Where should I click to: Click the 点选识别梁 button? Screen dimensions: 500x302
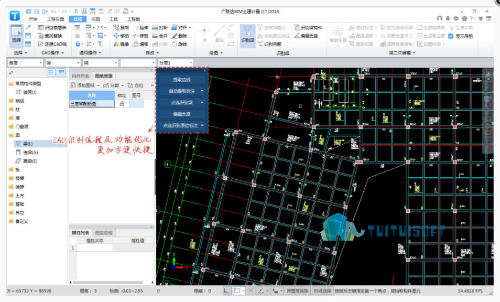click(182, 103)
